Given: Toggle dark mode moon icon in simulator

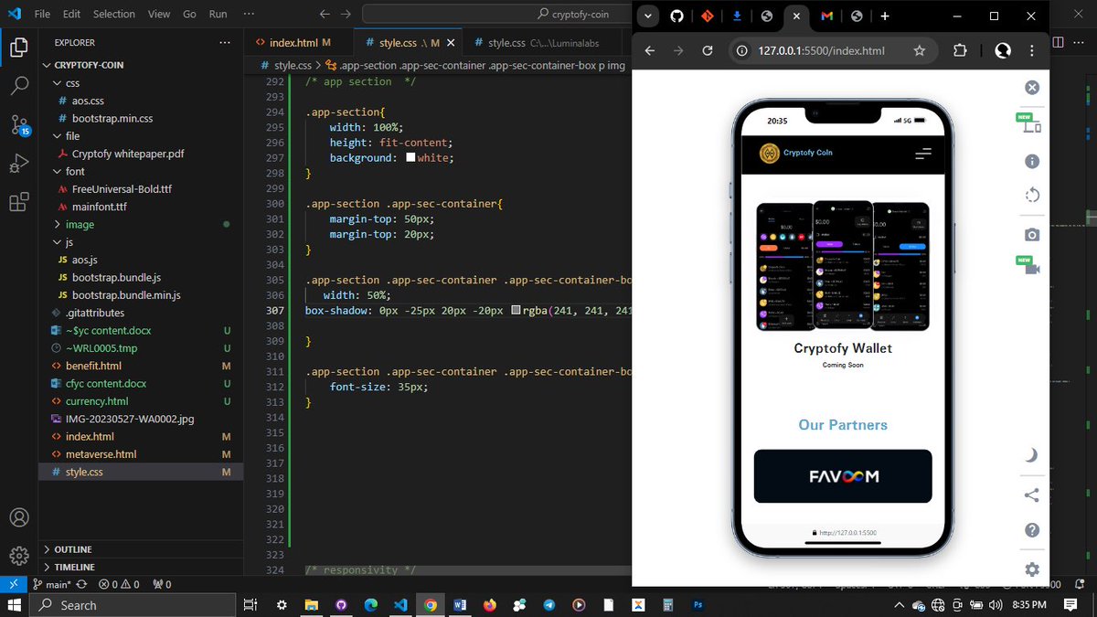Looking at the screenshot, I should [x=1032, y=455].
